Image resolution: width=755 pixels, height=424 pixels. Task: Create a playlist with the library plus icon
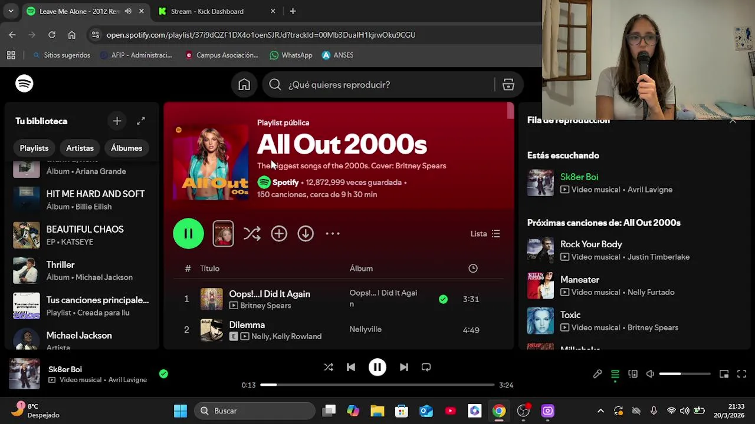point(117,121)
